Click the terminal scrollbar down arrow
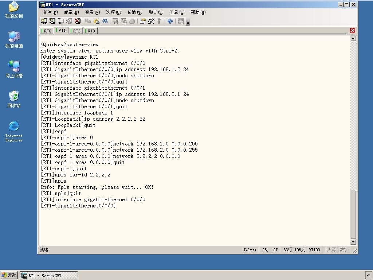 [x=353, y=242]
